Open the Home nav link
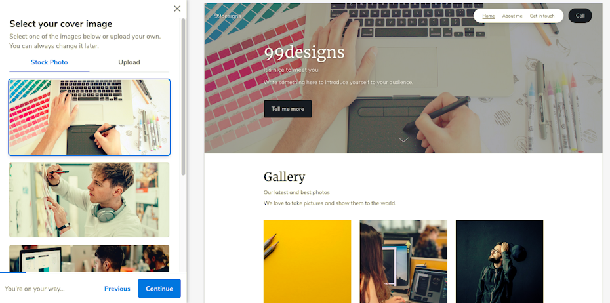 click(488, 16)
